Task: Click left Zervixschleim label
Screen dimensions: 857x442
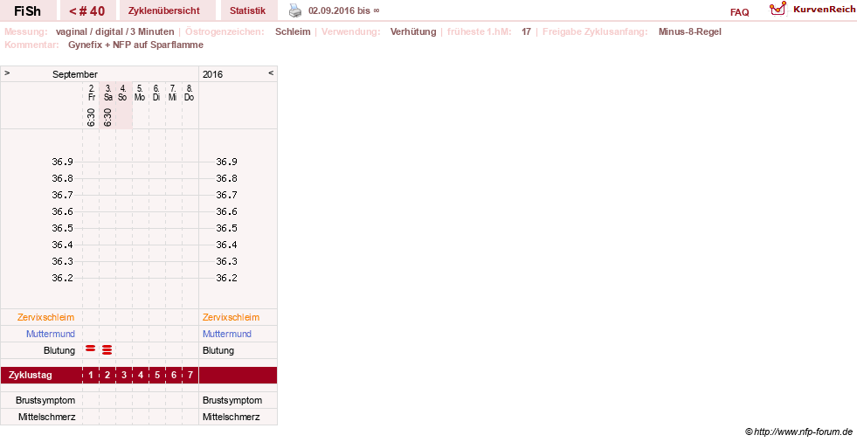Action: click(x=46, y=317)
